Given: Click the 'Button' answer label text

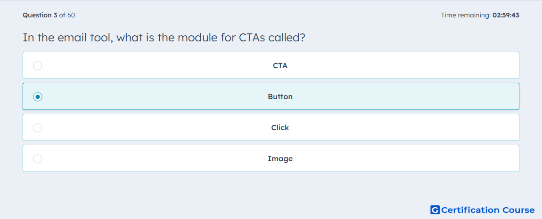Looking at the screenshot, I should point(280,96).
